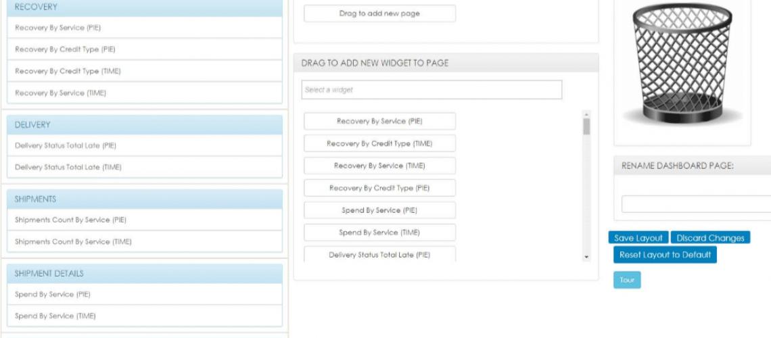Choose Recovery By Credit Type (TIME) in left panel
Viewport: 771px width, 338px height.
click(x=68, y=72)
